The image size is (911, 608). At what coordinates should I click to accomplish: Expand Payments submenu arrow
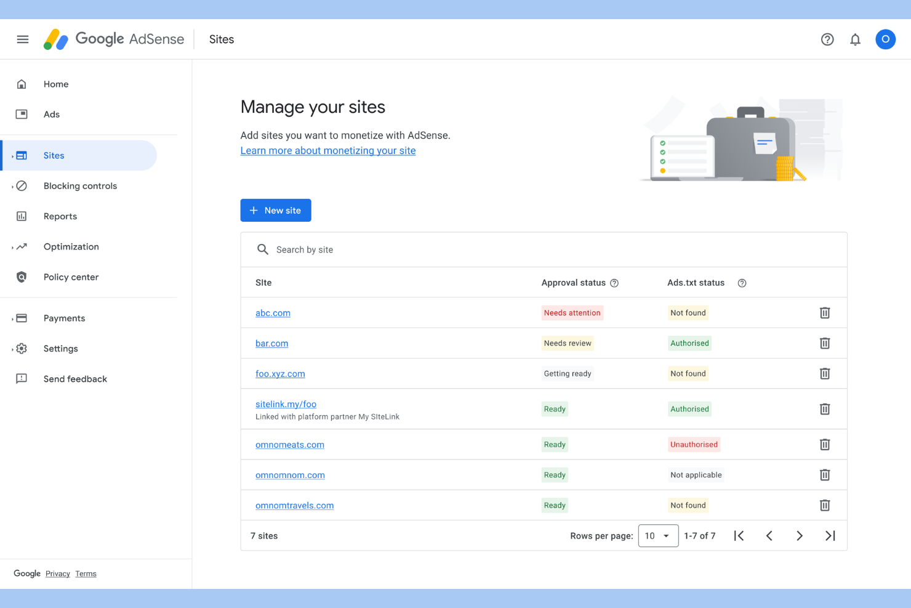[12, 318]
